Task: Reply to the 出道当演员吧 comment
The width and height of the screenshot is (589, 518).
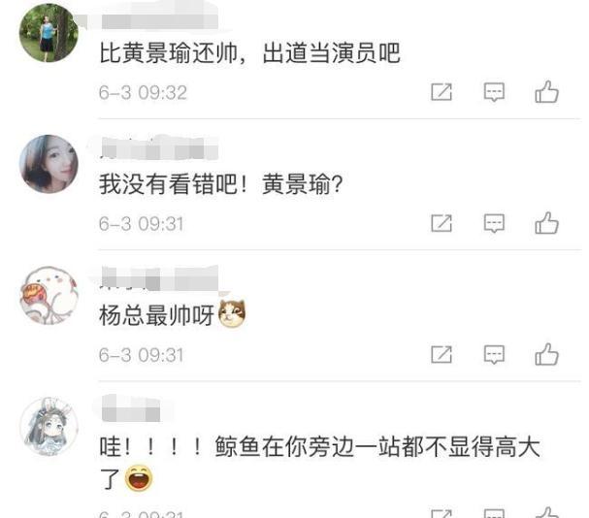Action: click(494, 91)
